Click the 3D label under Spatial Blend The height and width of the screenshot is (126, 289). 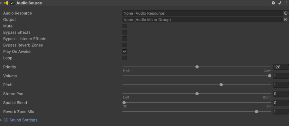(268, 106)
